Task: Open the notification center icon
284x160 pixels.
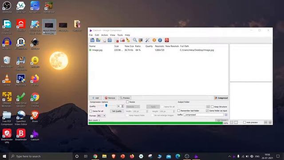Action: 278,156
